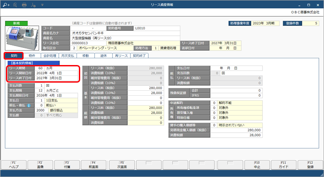Image resolution: width=324 pixels, height=177 pixels.
Task: Click the 前払 支払日付 date field
Action: click(x=237, y=68)
